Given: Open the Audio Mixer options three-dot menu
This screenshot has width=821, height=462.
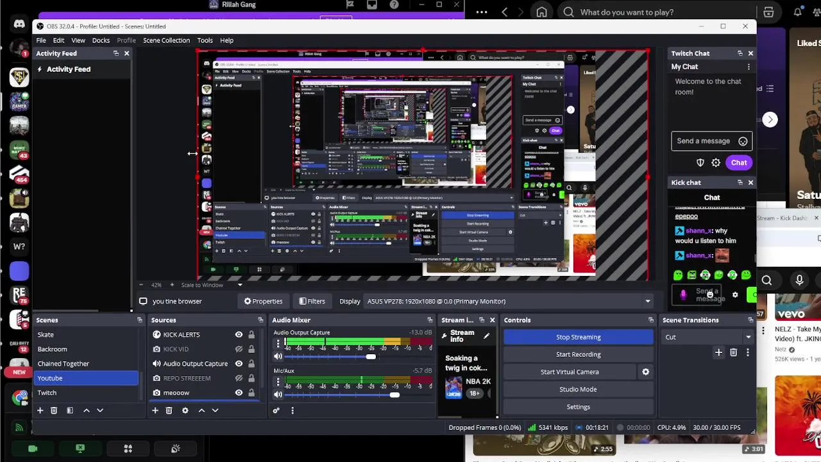Looking at the screenshot, I should click(292, 411).
